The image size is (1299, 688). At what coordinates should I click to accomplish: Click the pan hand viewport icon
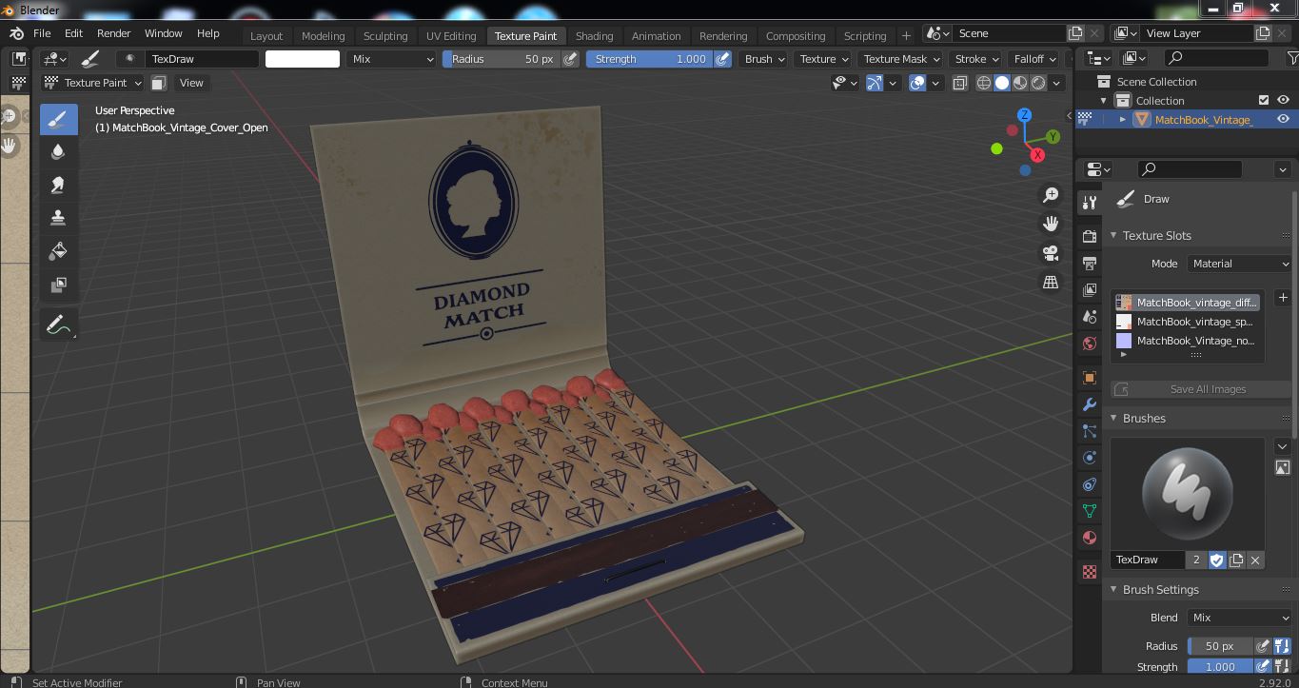(x=1051, y=225)
